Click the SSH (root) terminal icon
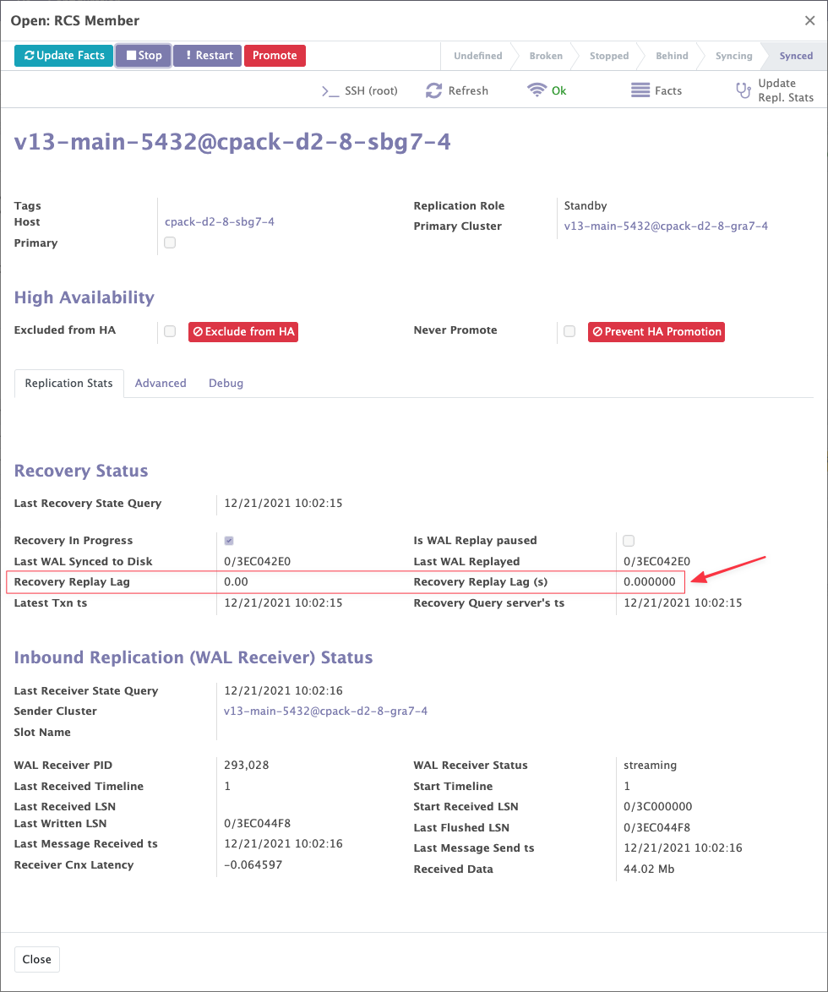The image size is (828, 992). pyautogui.click(x=330, y=91)
